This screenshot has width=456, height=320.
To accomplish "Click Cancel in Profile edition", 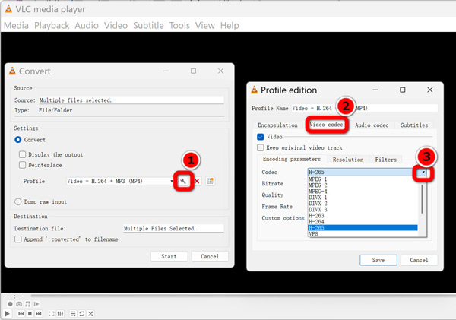I will [419, 260].
